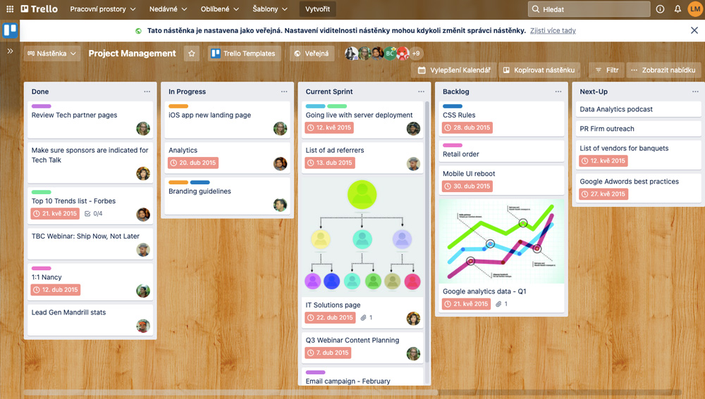Open Vylepšení Kalendář power-up
The height and width of the screenshot is (399, 705).
(x=454, y=70)
